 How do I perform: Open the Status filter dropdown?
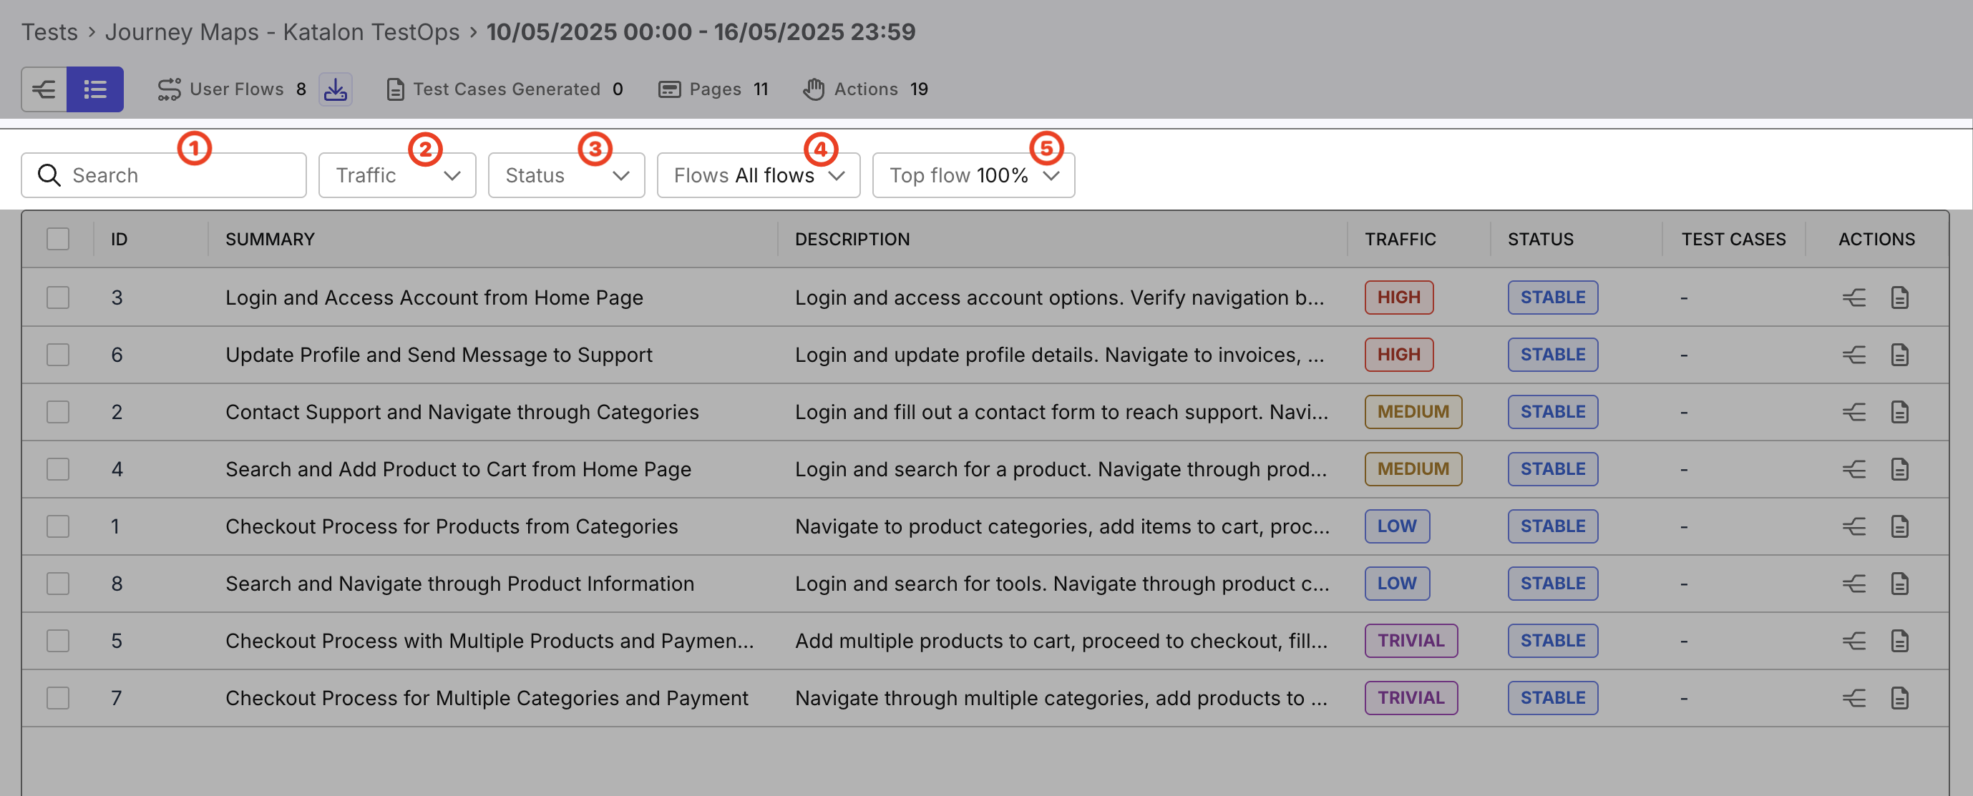[566, 175]
